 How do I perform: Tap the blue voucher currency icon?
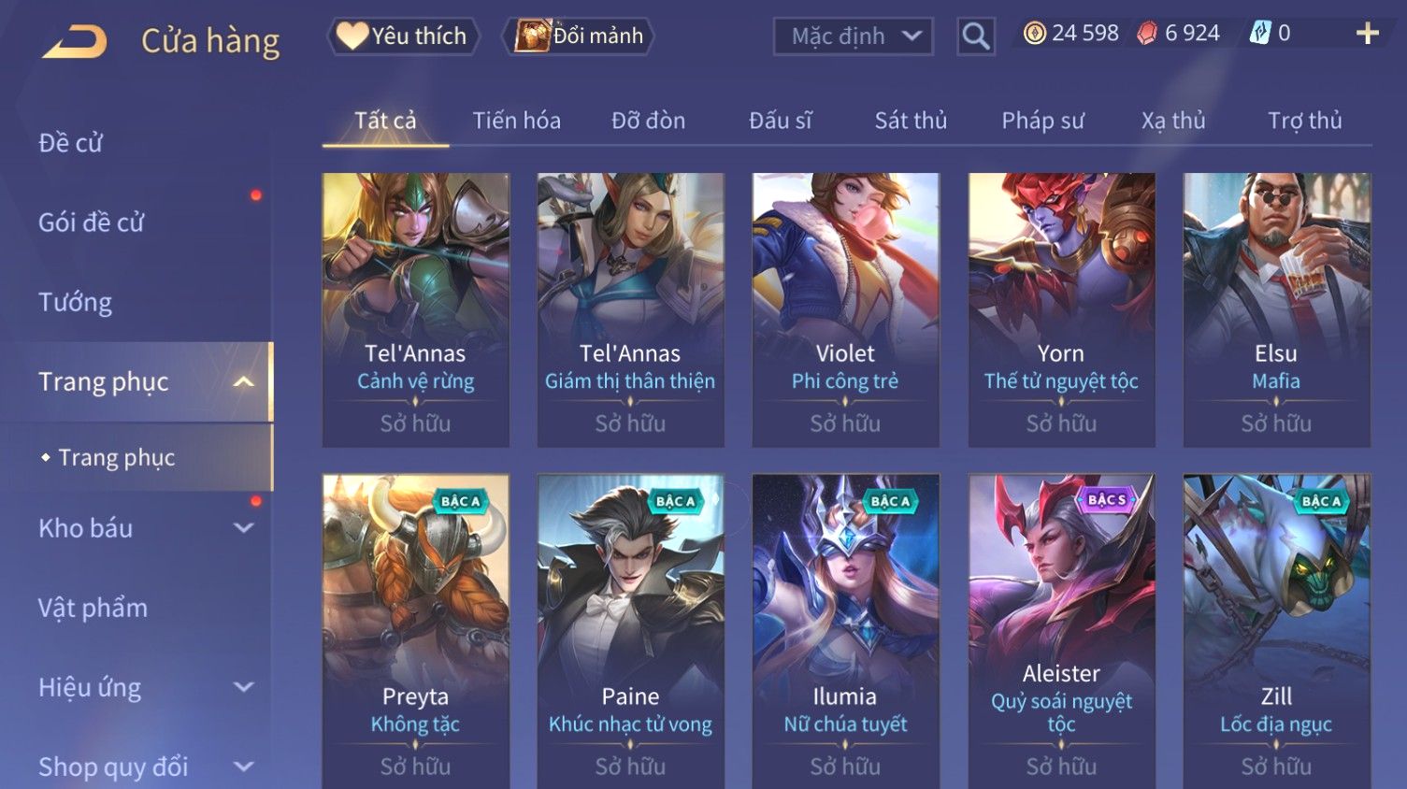(1260, 34)
